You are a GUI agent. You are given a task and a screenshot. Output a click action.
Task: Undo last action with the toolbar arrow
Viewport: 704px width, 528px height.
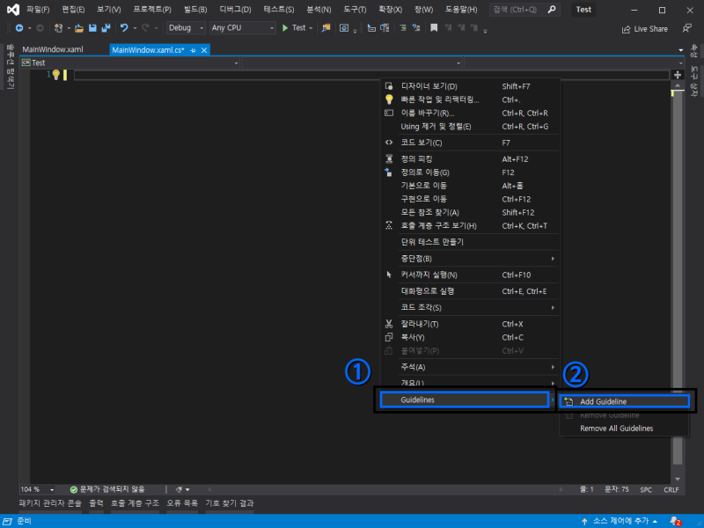click(124, 28)
